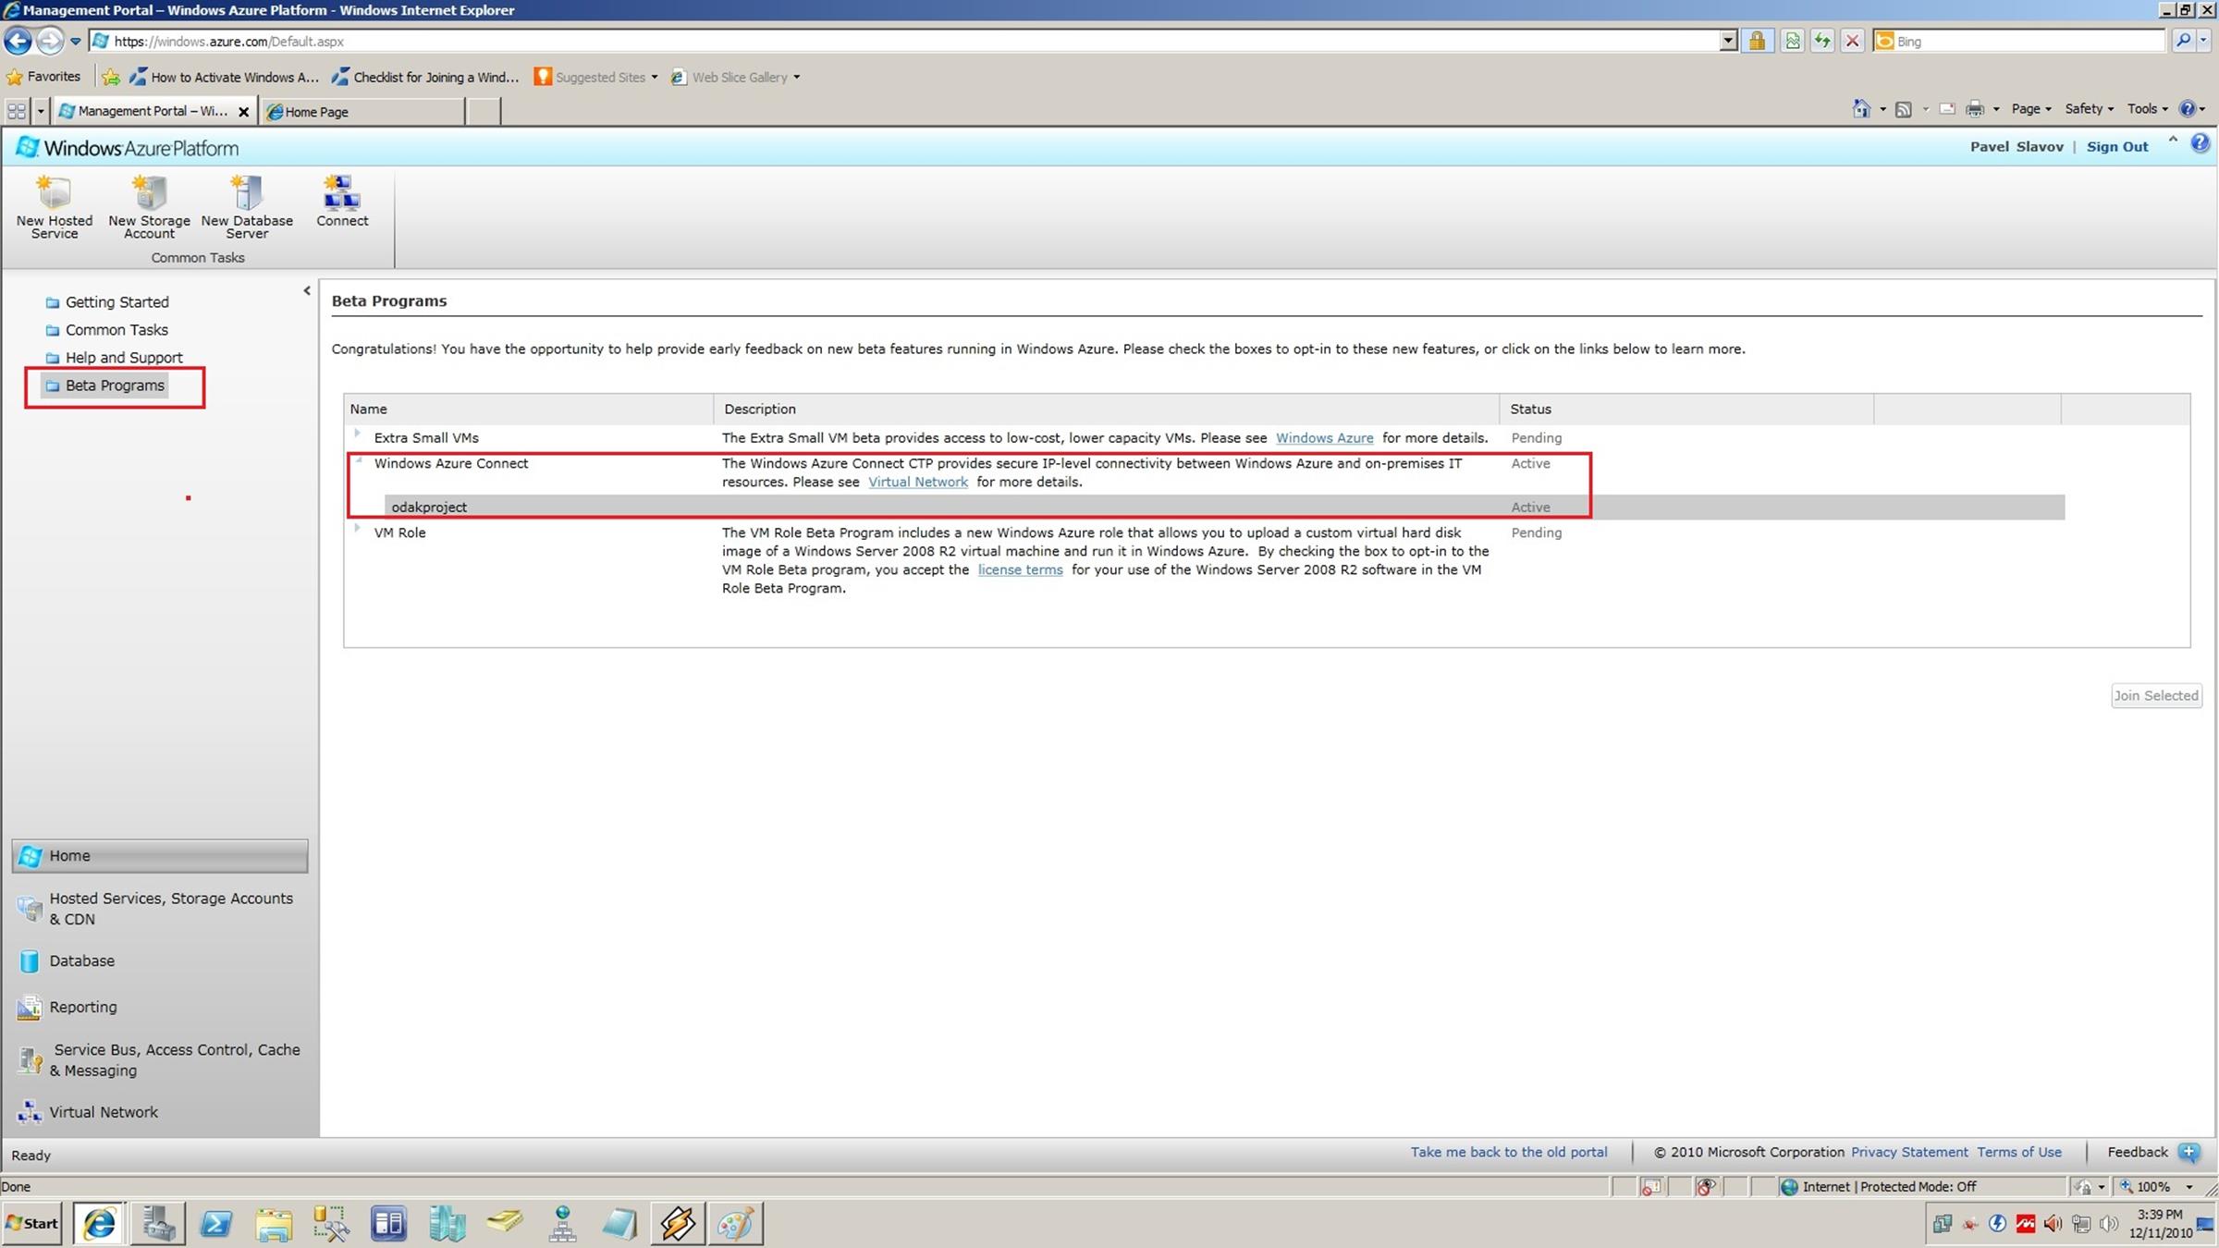Select the Getting Started tree item
The height and width of the screenshot is (1248, 2219).
click(x=116, y=302)
